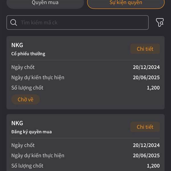Focus the Tìm kiếm mã ck field
This screenshot has height=171, width=171.
click(78, 23)
